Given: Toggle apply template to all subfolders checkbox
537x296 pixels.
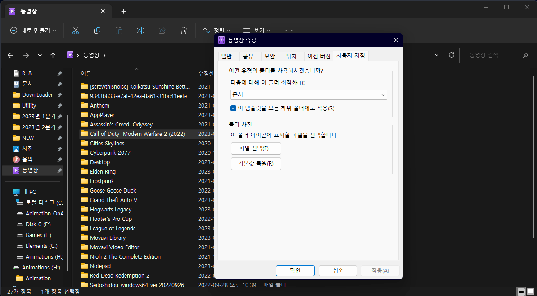Looking at the screenshot, I should pos(234,108).
